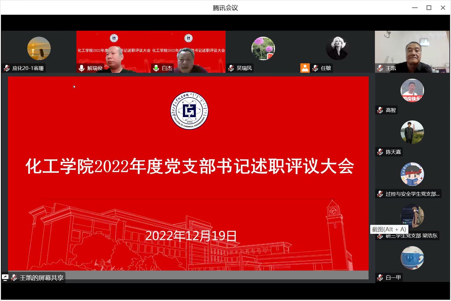The width and height of the screenshot is (451, 301).
Task: Click the college logo on the shared slide
Action: pos(189,111)
